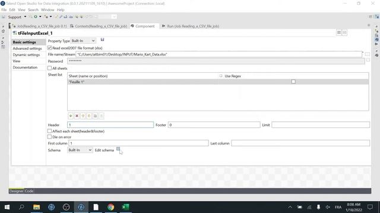Click the volume icon in system tray
The width and height of the screenshot is (380, 213).
(x=328, y=207)
